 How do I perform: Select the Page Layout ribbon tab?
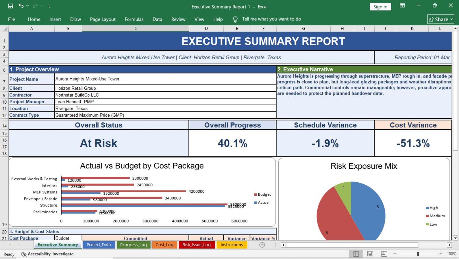pos(103,19)
